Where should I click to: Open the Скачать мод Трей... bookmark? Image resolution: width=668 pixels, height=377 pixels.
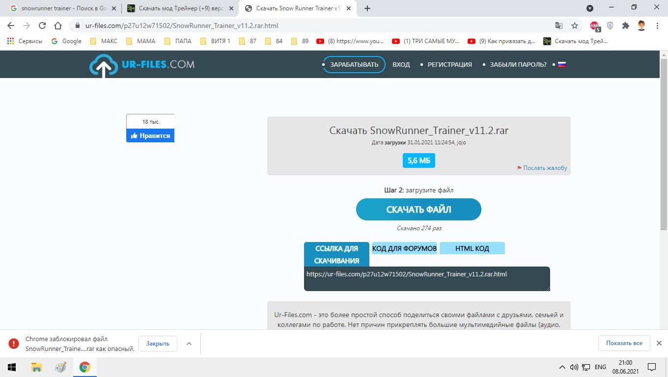576,41
